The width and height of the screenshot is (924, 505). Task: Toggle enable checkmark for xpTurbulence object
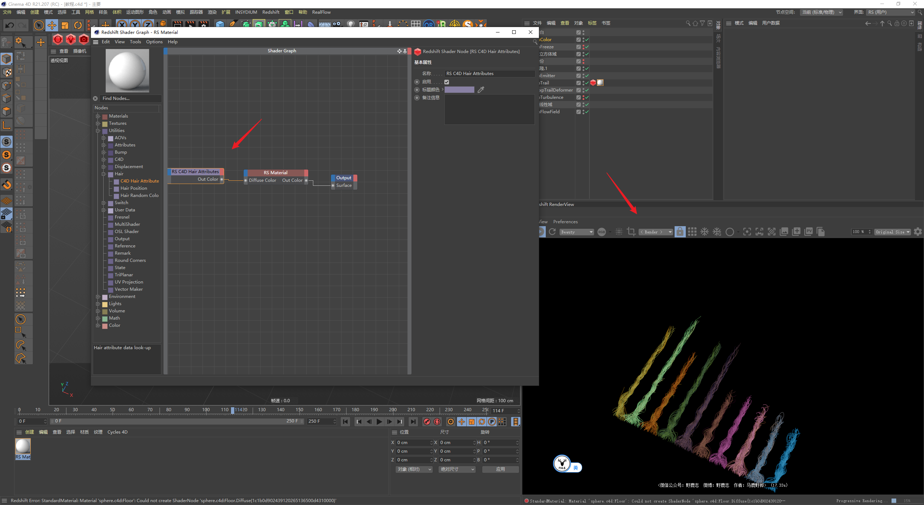click(587, 97)
